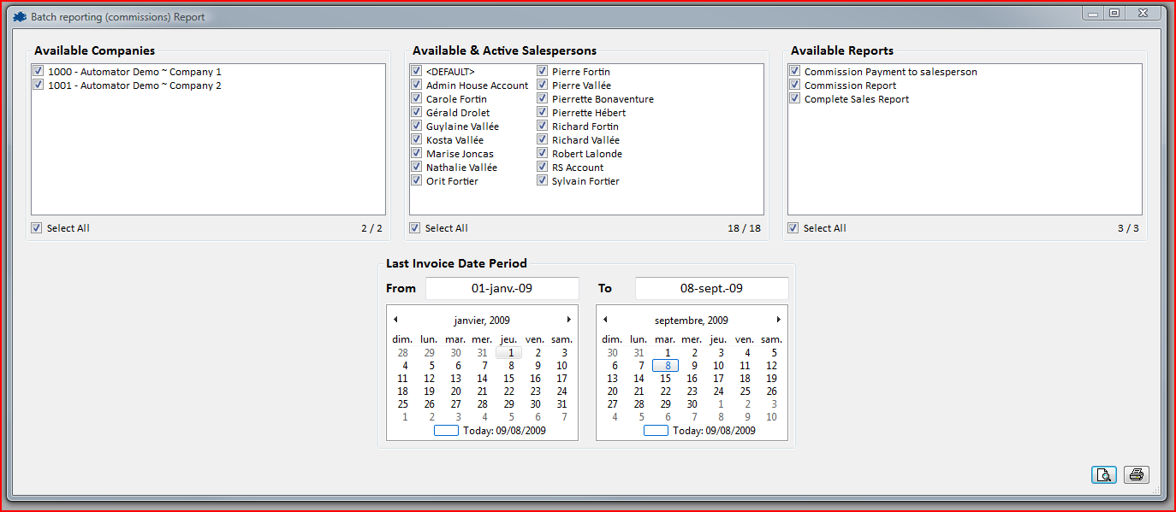The height and width of the screenshot is (512, 1176).
Task: Open month header janvier, 2009
Action: tap(482, 321)
